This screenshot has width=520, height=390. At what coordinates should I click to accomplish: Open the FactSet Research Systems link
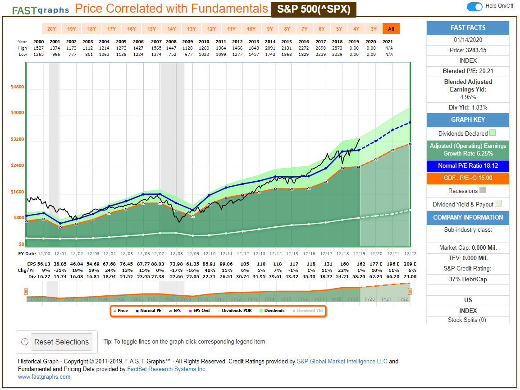click(167, 369)
